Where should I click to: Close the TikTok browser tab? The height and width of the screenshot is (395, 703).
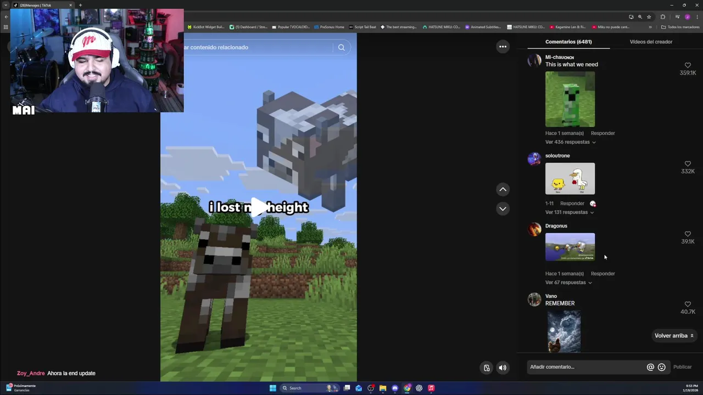tap(70, 5)
